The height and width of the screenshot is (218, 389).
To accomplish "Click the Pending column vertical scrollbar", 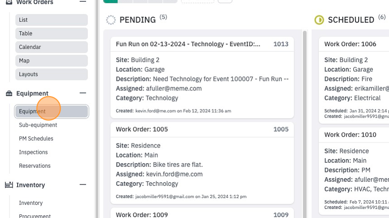I will (x=305, y=124).
